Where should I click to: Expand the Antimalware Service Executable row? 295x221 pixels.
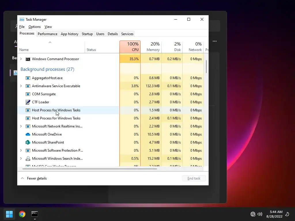coord(21,86)
